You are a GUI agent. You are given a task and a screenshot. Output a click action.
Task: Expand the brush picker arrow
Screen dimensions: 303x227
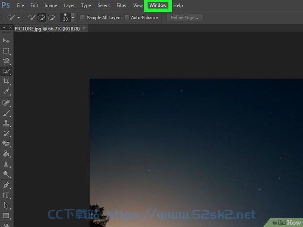[73, 17]
